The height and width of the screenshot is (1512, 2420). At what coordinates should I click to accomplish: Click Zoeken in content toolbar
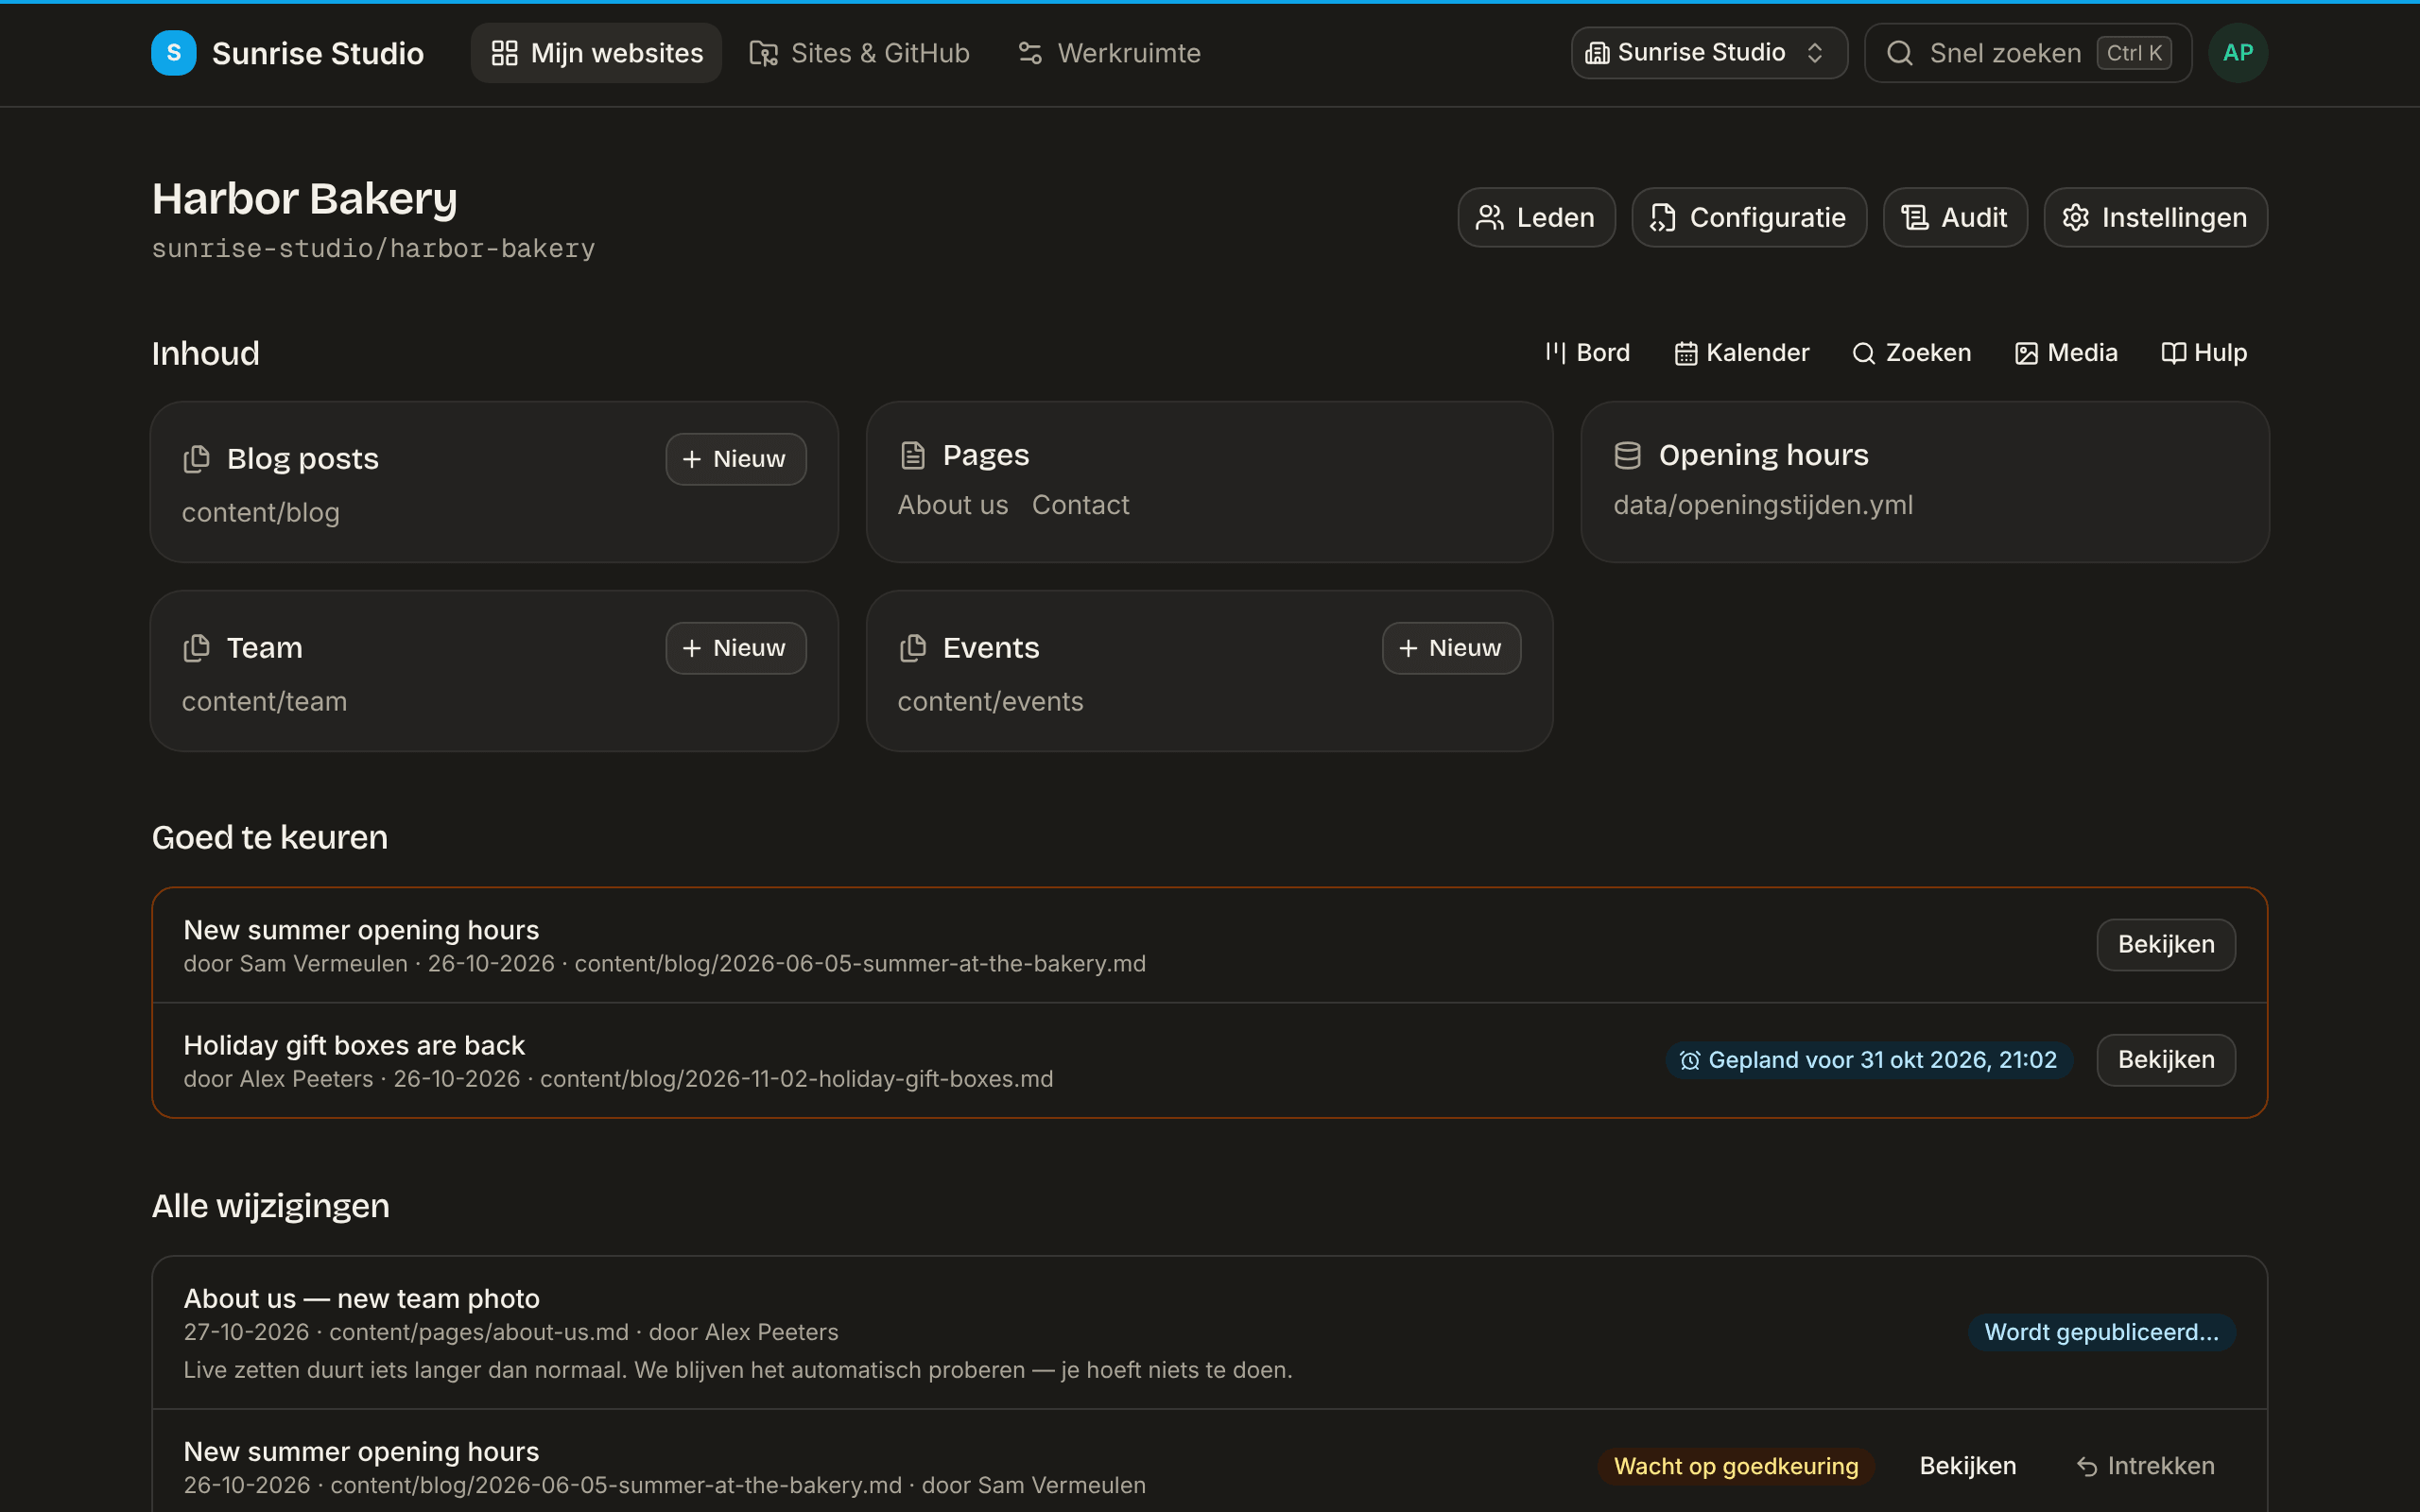[x=1911, y=353]
